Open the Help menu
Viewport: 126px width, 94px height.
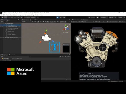click(41, 15)
